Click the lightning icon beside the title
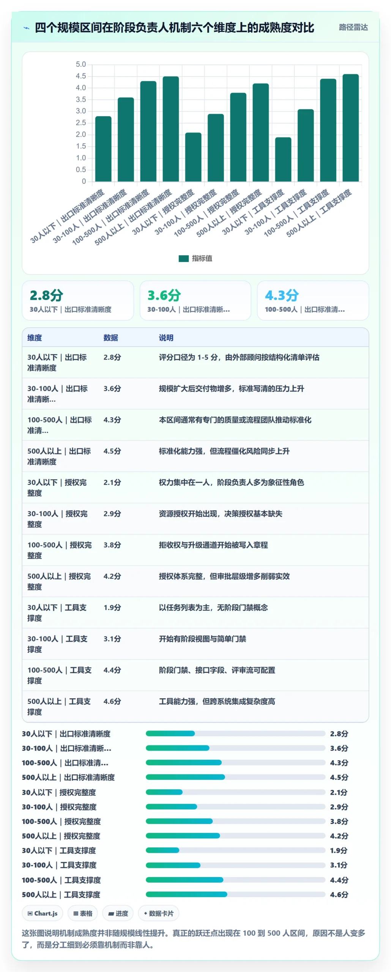 (x=27, y=28)
